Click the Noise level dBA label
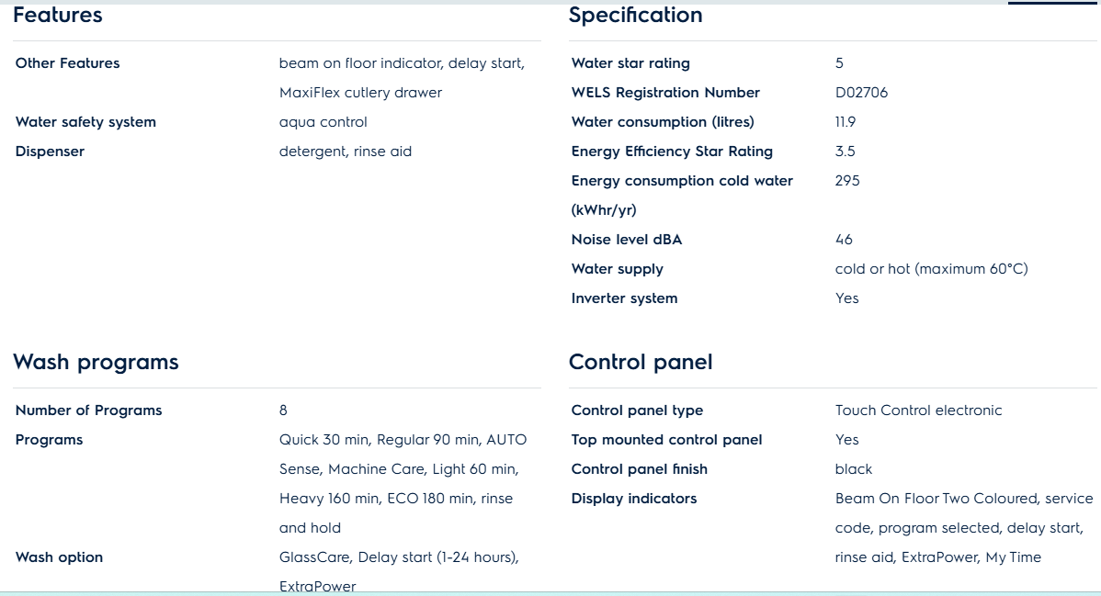This screenshot has height=596, width=1101. 627,240
